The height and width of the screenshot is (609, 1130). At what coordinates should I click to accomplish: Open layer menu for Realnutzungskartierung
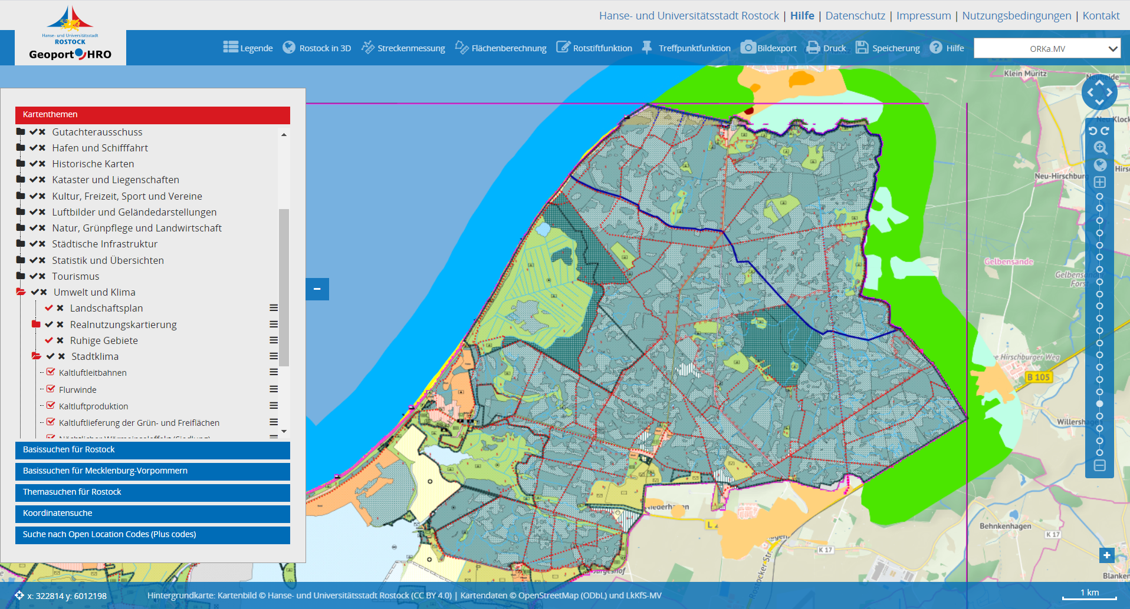click(274, 325)
